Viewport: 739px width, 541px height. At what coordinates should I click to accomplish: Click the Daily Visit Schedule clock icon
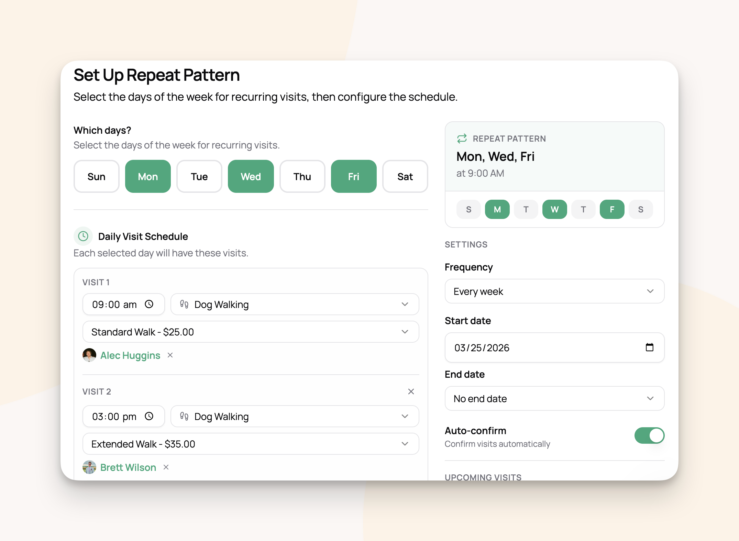click(83, 236)
